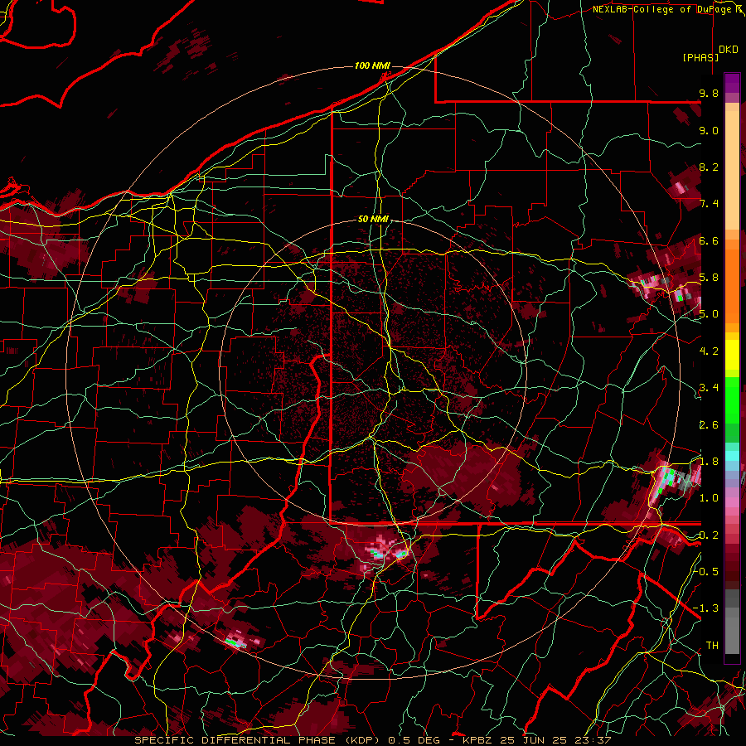This screenshot has width=746, height=746.
Task: Click the 7.4 scale value
Action: pos(709,204)
